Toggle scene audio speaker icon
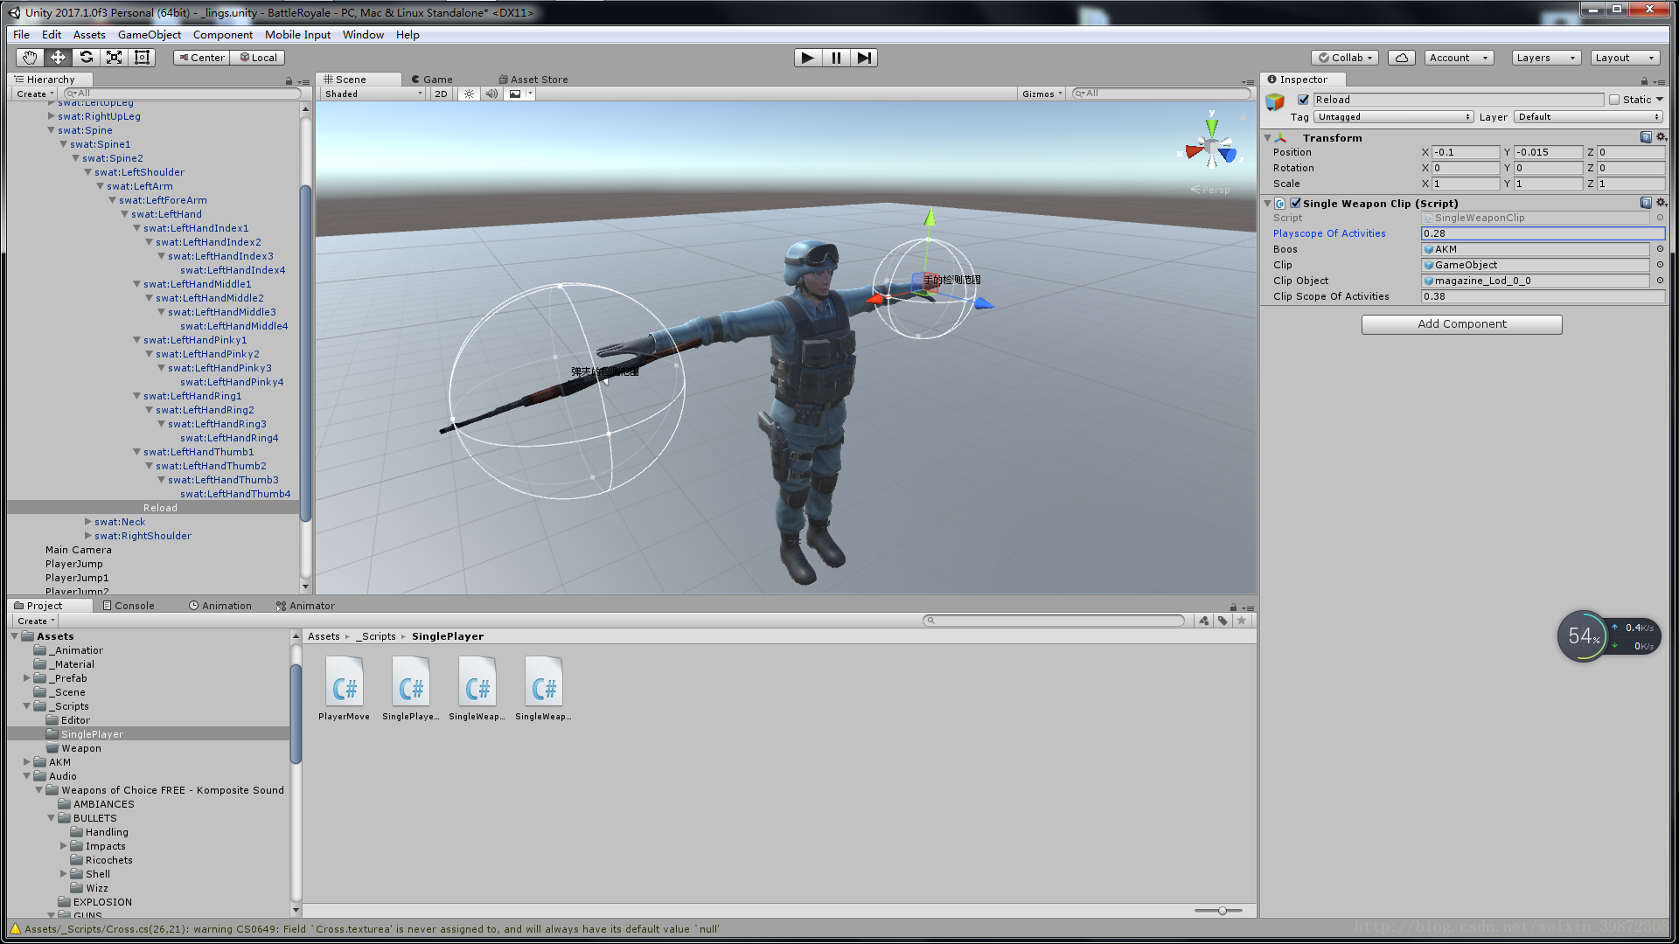 coord(491,94)
